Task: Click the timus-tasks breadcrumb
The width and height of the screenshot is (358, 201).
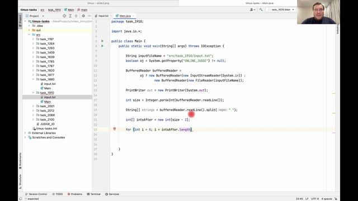Action: click(29, 10)
